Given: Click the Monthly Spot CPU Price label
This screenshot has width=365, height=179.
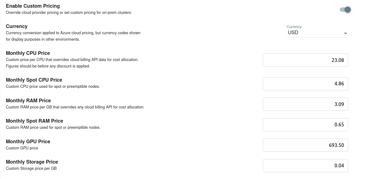Looking at the screenshot, I should pyautogui.click(x=34, y=80).
